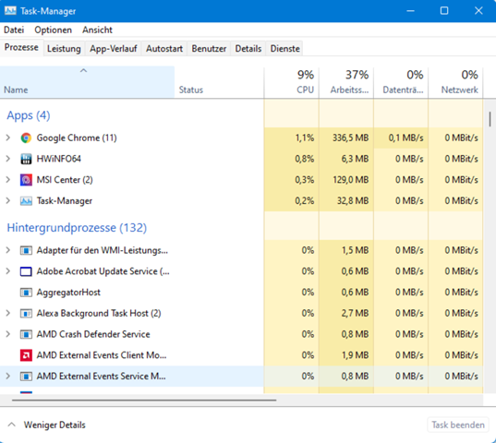Click the horizontal scrollbar thumb
Screen dimensions: 496x443
coord(144,401)
